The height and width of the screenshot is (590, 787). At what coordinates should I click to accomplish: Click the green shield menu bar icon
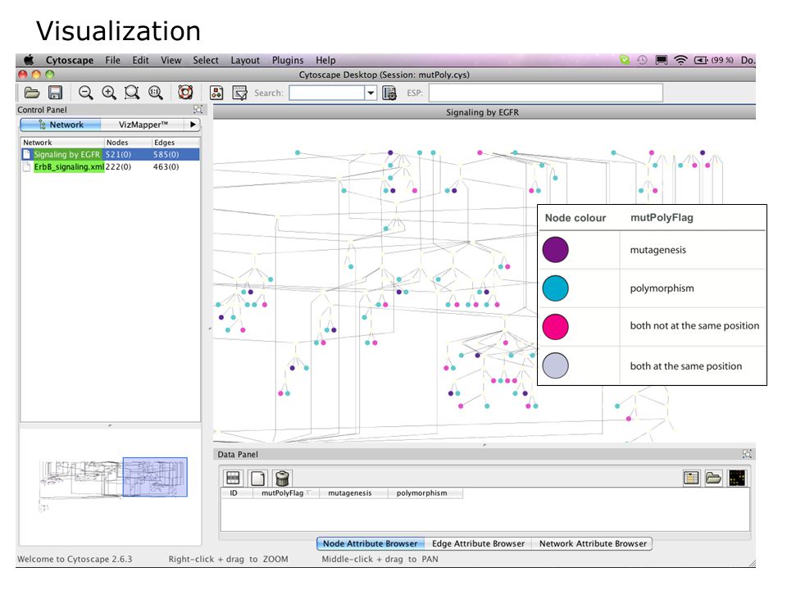624,60
